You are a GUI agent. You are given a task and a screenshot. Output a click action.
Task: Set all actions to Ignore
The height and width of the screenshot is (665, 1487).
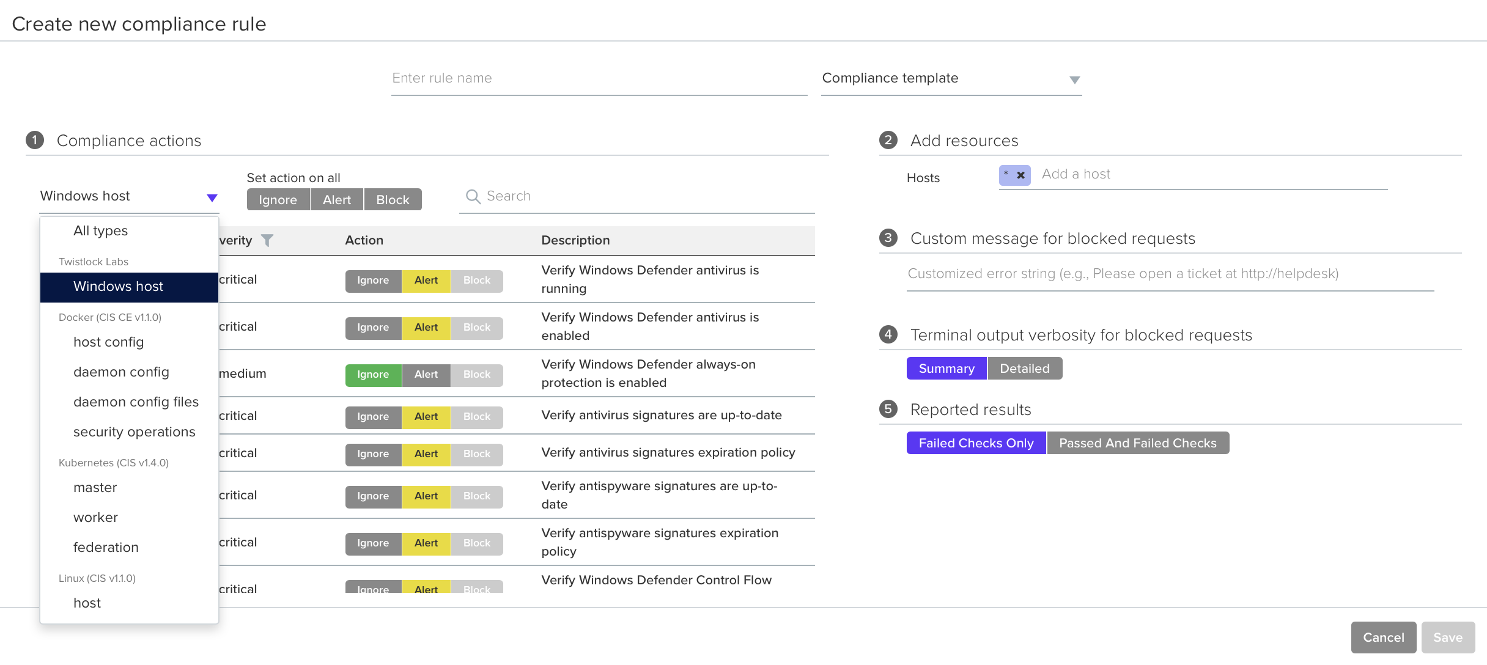278,200
